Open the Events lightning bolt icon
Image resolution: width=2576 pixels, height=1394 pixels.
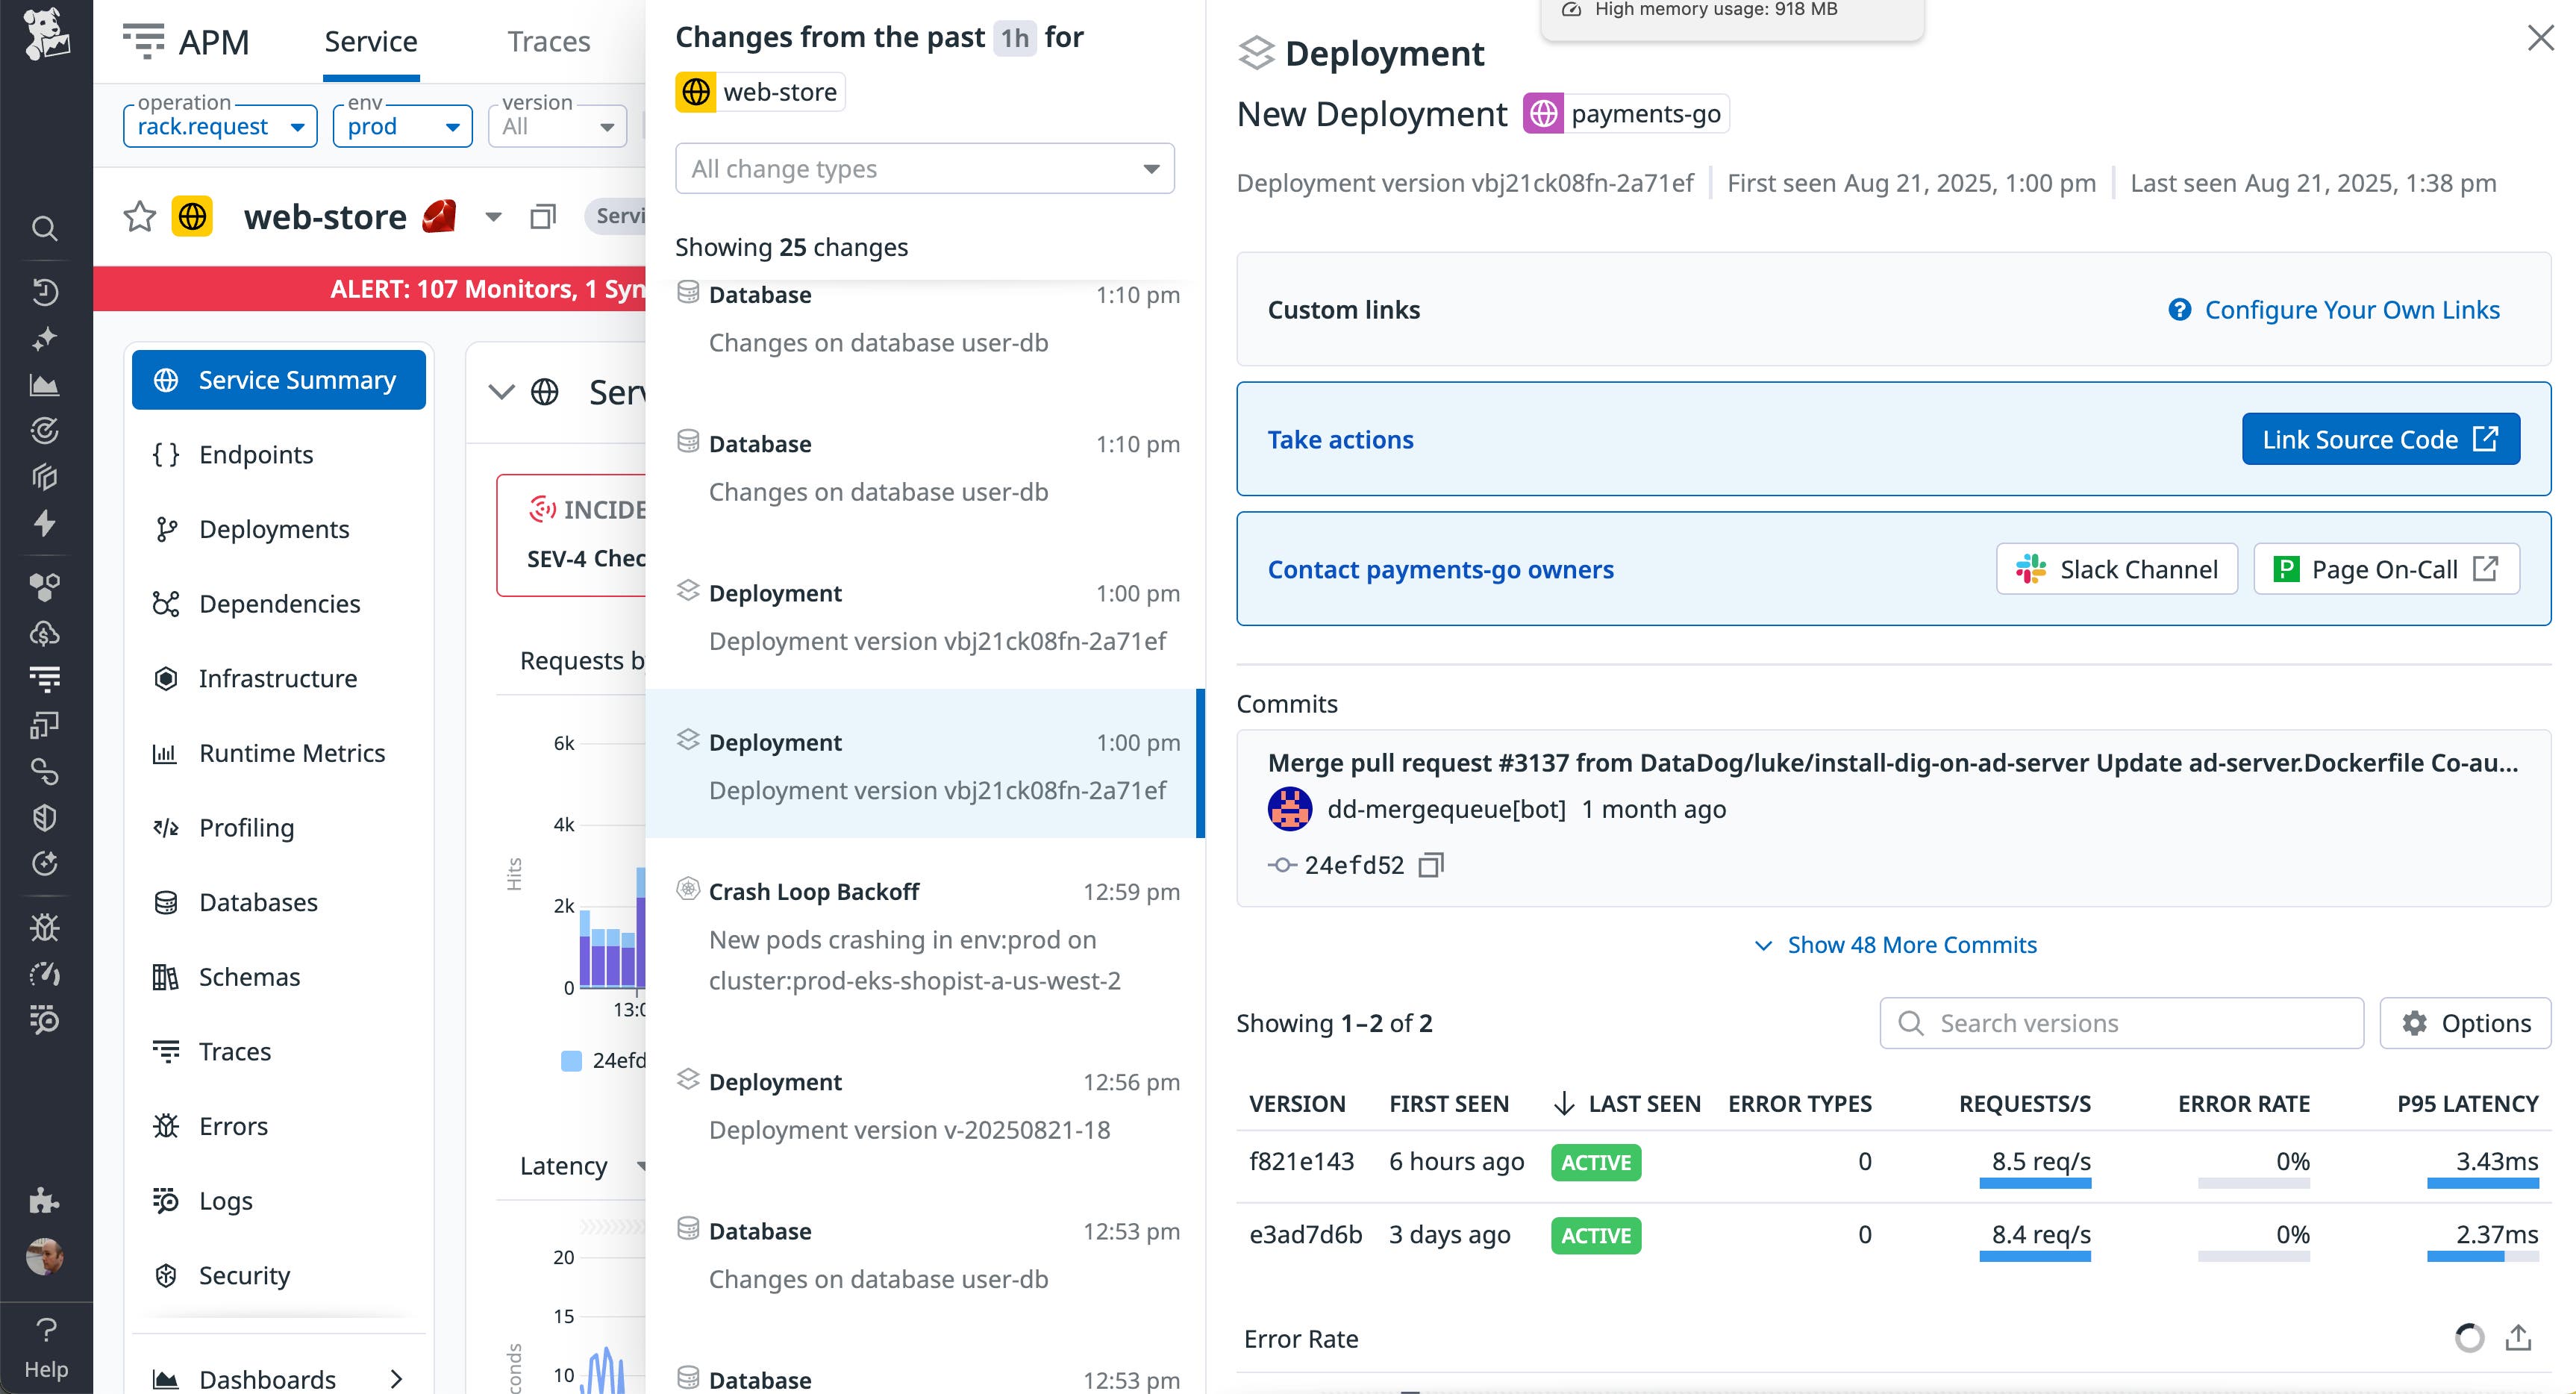46,523
